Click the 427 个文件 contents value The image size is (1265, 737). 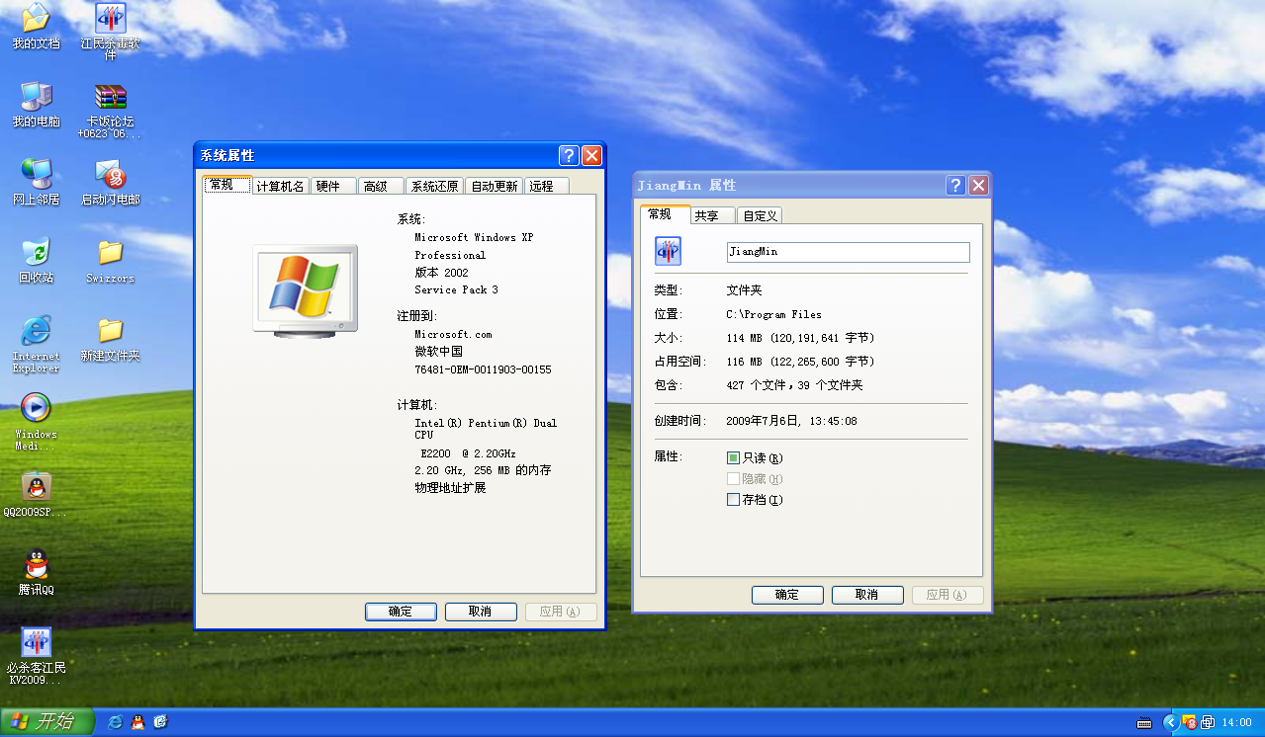794,385
